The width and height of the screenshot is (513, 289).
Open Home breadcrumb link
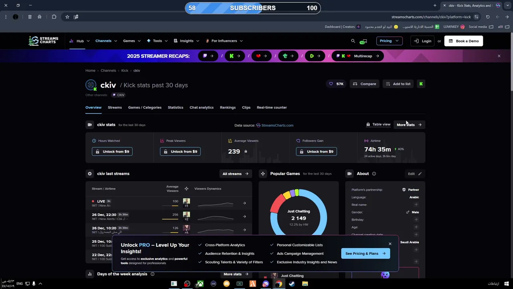coord(90,71)
